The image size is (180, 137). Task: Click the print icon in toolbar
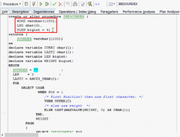(75, 4)
